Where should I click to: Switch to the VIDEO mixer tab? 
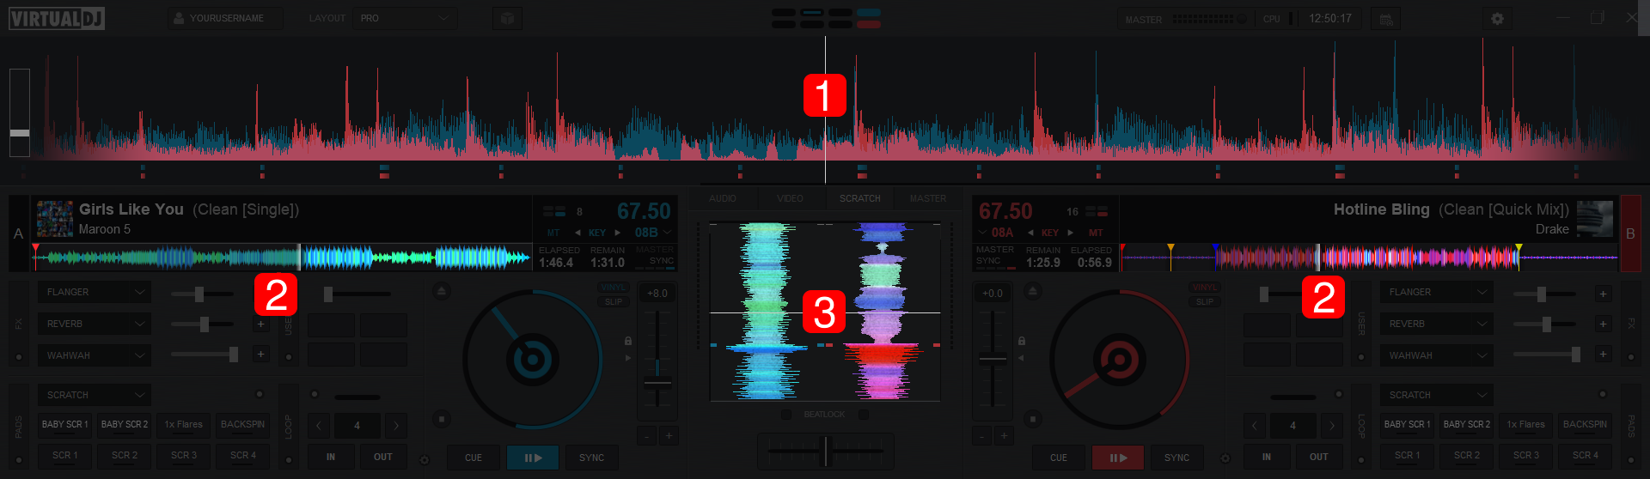(790, 198)
